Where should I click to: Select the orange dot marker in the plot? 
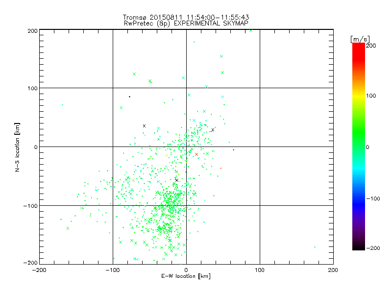tap(221, 169)
